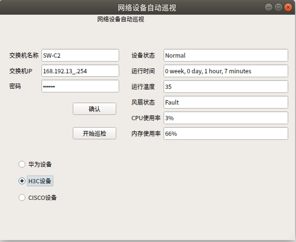Click the 密码 password input field
296x242 pixels.
click(80, 87)
